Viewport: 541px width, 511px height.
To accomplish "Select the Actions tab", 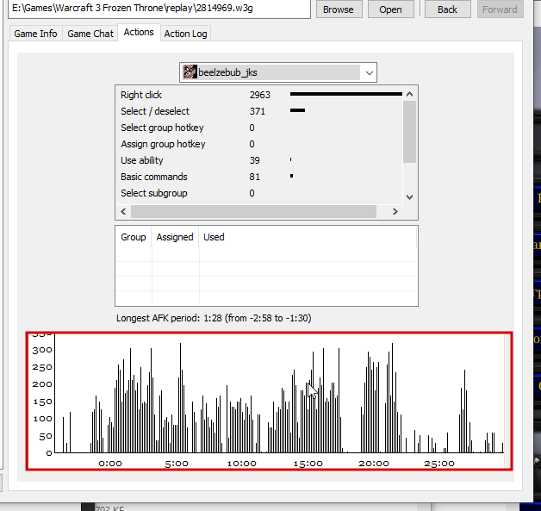I will click(x=139, y=33).
